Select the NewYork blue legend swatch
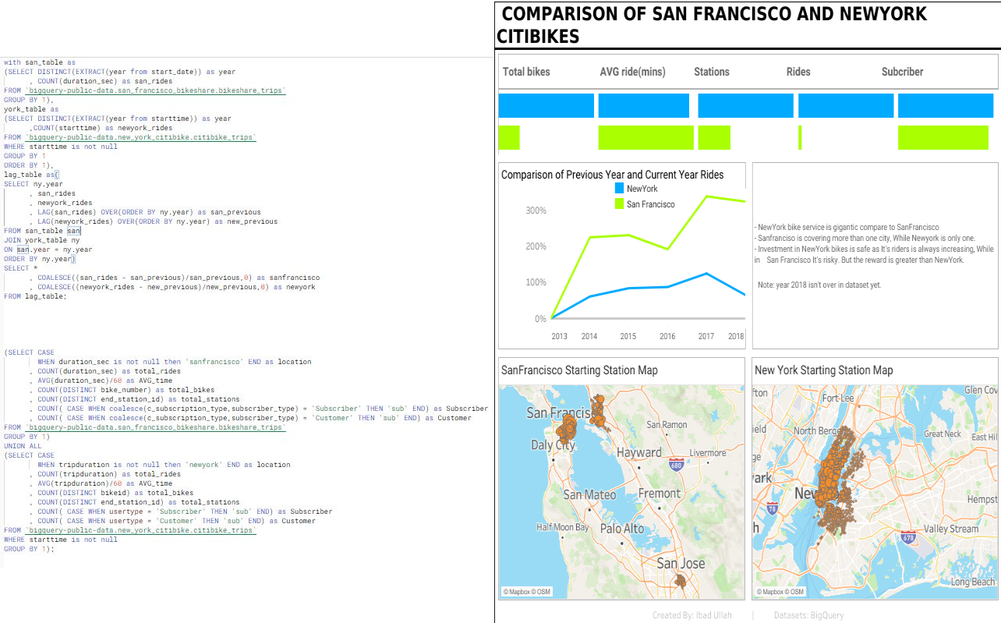 [619, 189]
